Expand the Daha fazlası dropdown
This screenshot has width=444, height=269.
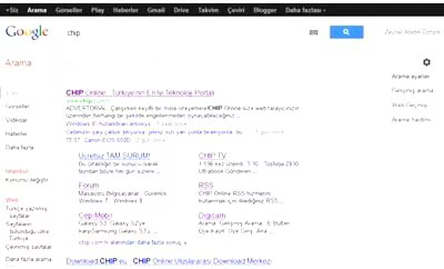tap(305, 10)
